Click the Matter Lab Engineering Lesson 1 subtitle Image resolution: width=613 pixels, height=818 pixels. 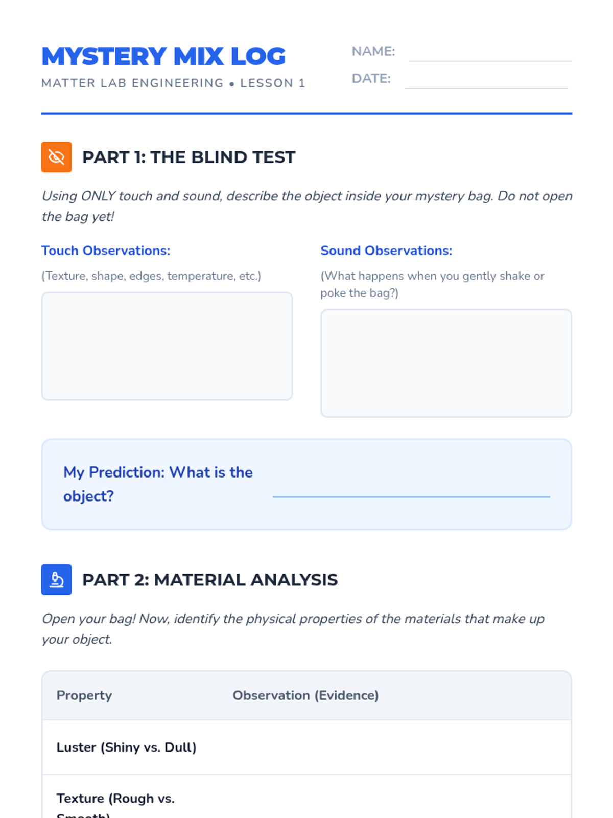pos(173,83)
